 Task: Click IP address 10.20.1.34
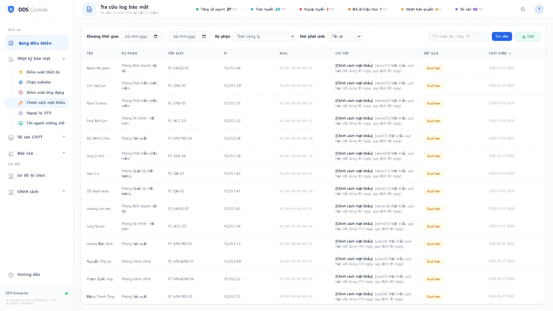point(232,227)
